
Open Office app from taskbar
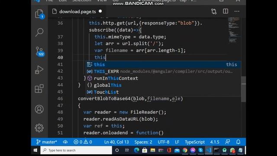tap(169, 150)
